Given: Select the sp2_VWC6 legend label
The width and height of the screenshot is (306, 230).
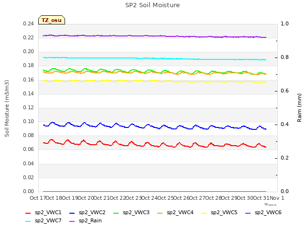Looking at the screenshot, I should click(x=268, y=213).
